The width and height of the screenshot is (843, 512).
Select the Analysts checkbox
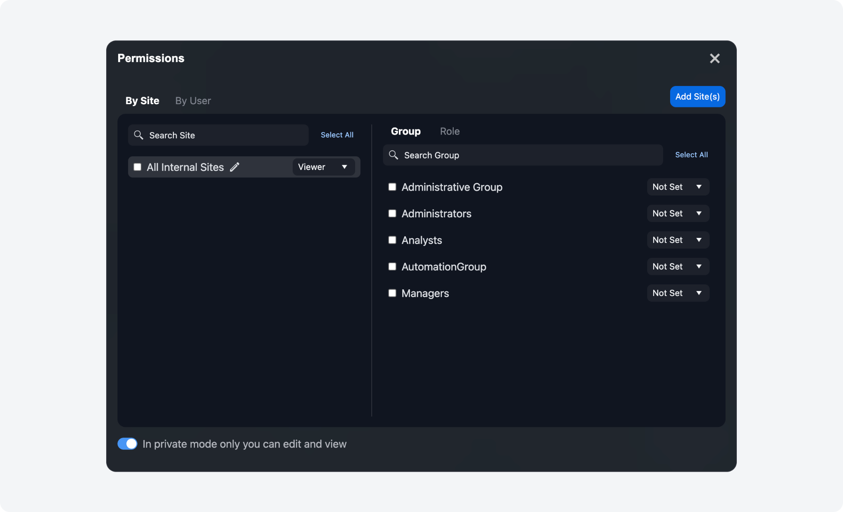[x=392, y=240]
